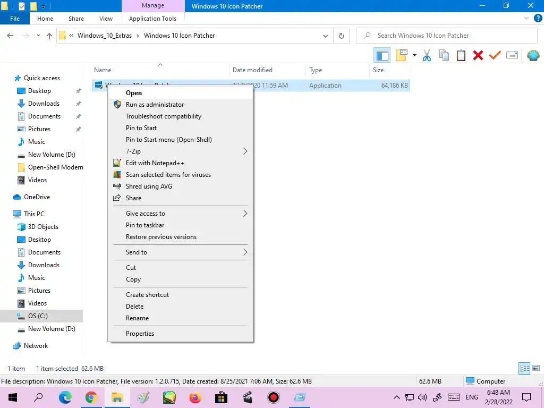Screen dimensions: 544x408
Task: Click the Manage contextual tab
Action: point(152,5)
